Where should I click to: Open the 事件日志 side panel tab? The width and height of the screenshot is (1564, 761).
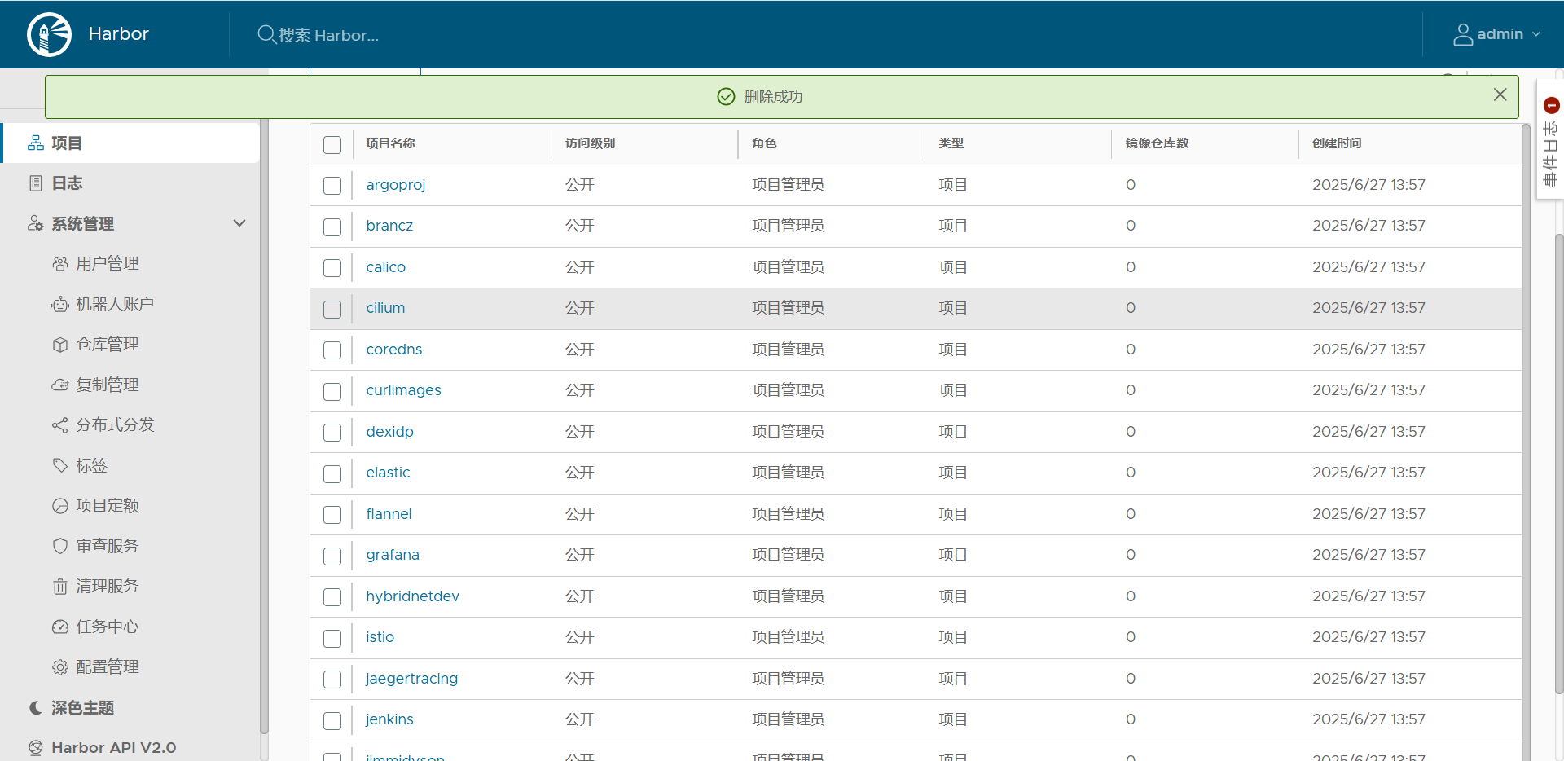pyautogui.click(x=1550, y=139)
